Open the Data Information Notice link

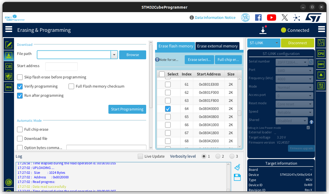click(x=215, y=18)
